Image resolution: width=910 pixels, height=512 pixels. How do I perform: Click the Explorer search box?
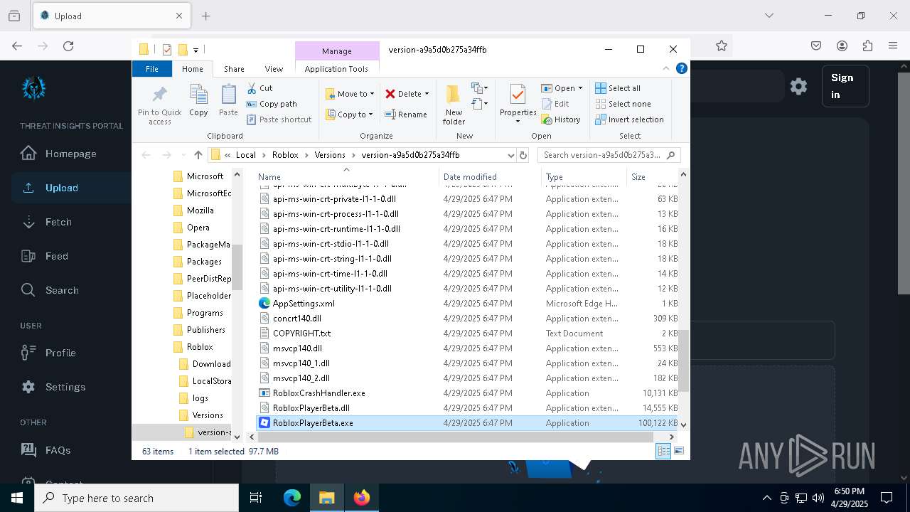[x=609, y=155]
